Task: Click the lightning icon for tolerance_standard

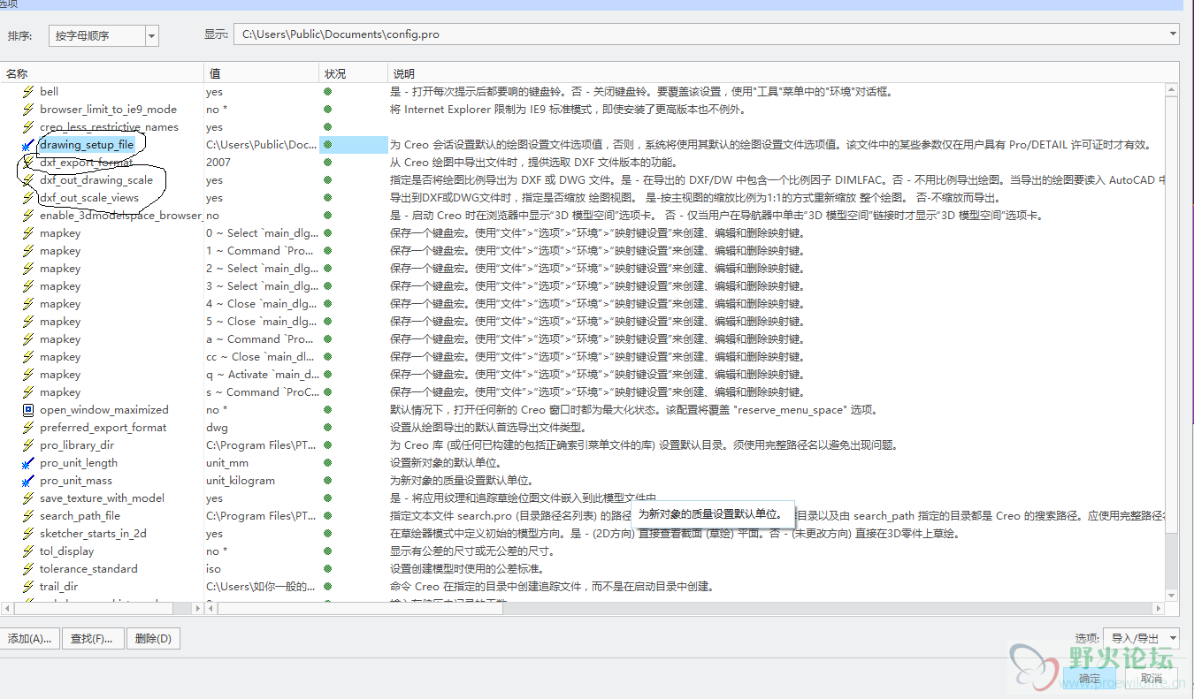Action: pos(28,569)
